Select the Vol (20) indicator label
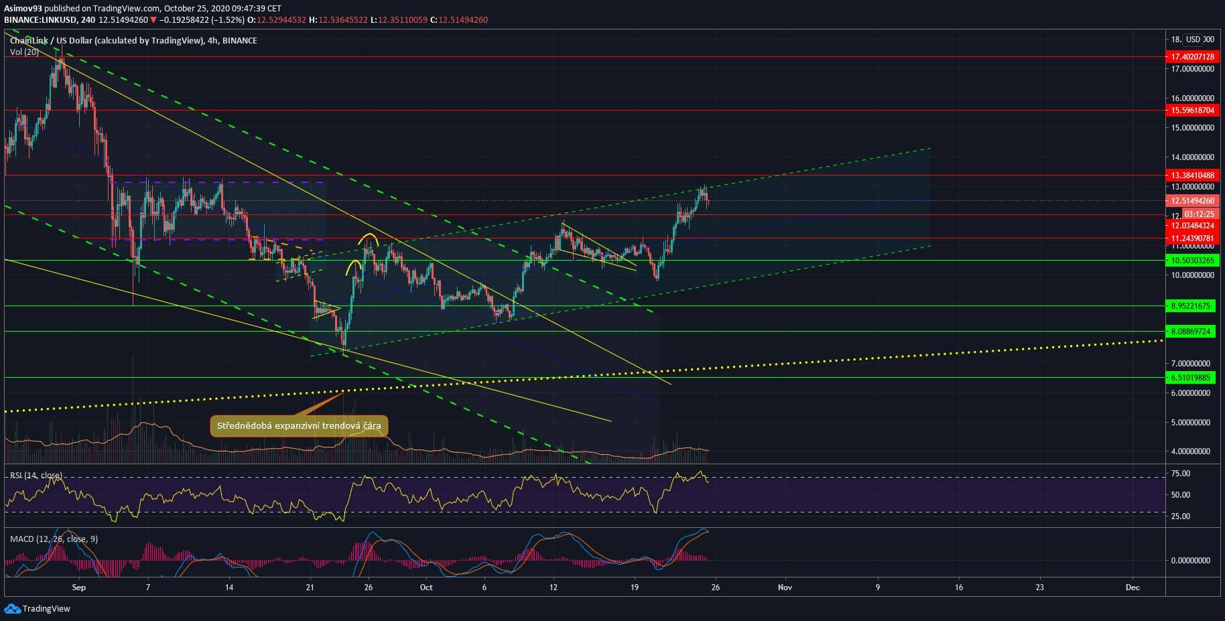This screenshot has height=621, width=1225. tap(24, 52)
